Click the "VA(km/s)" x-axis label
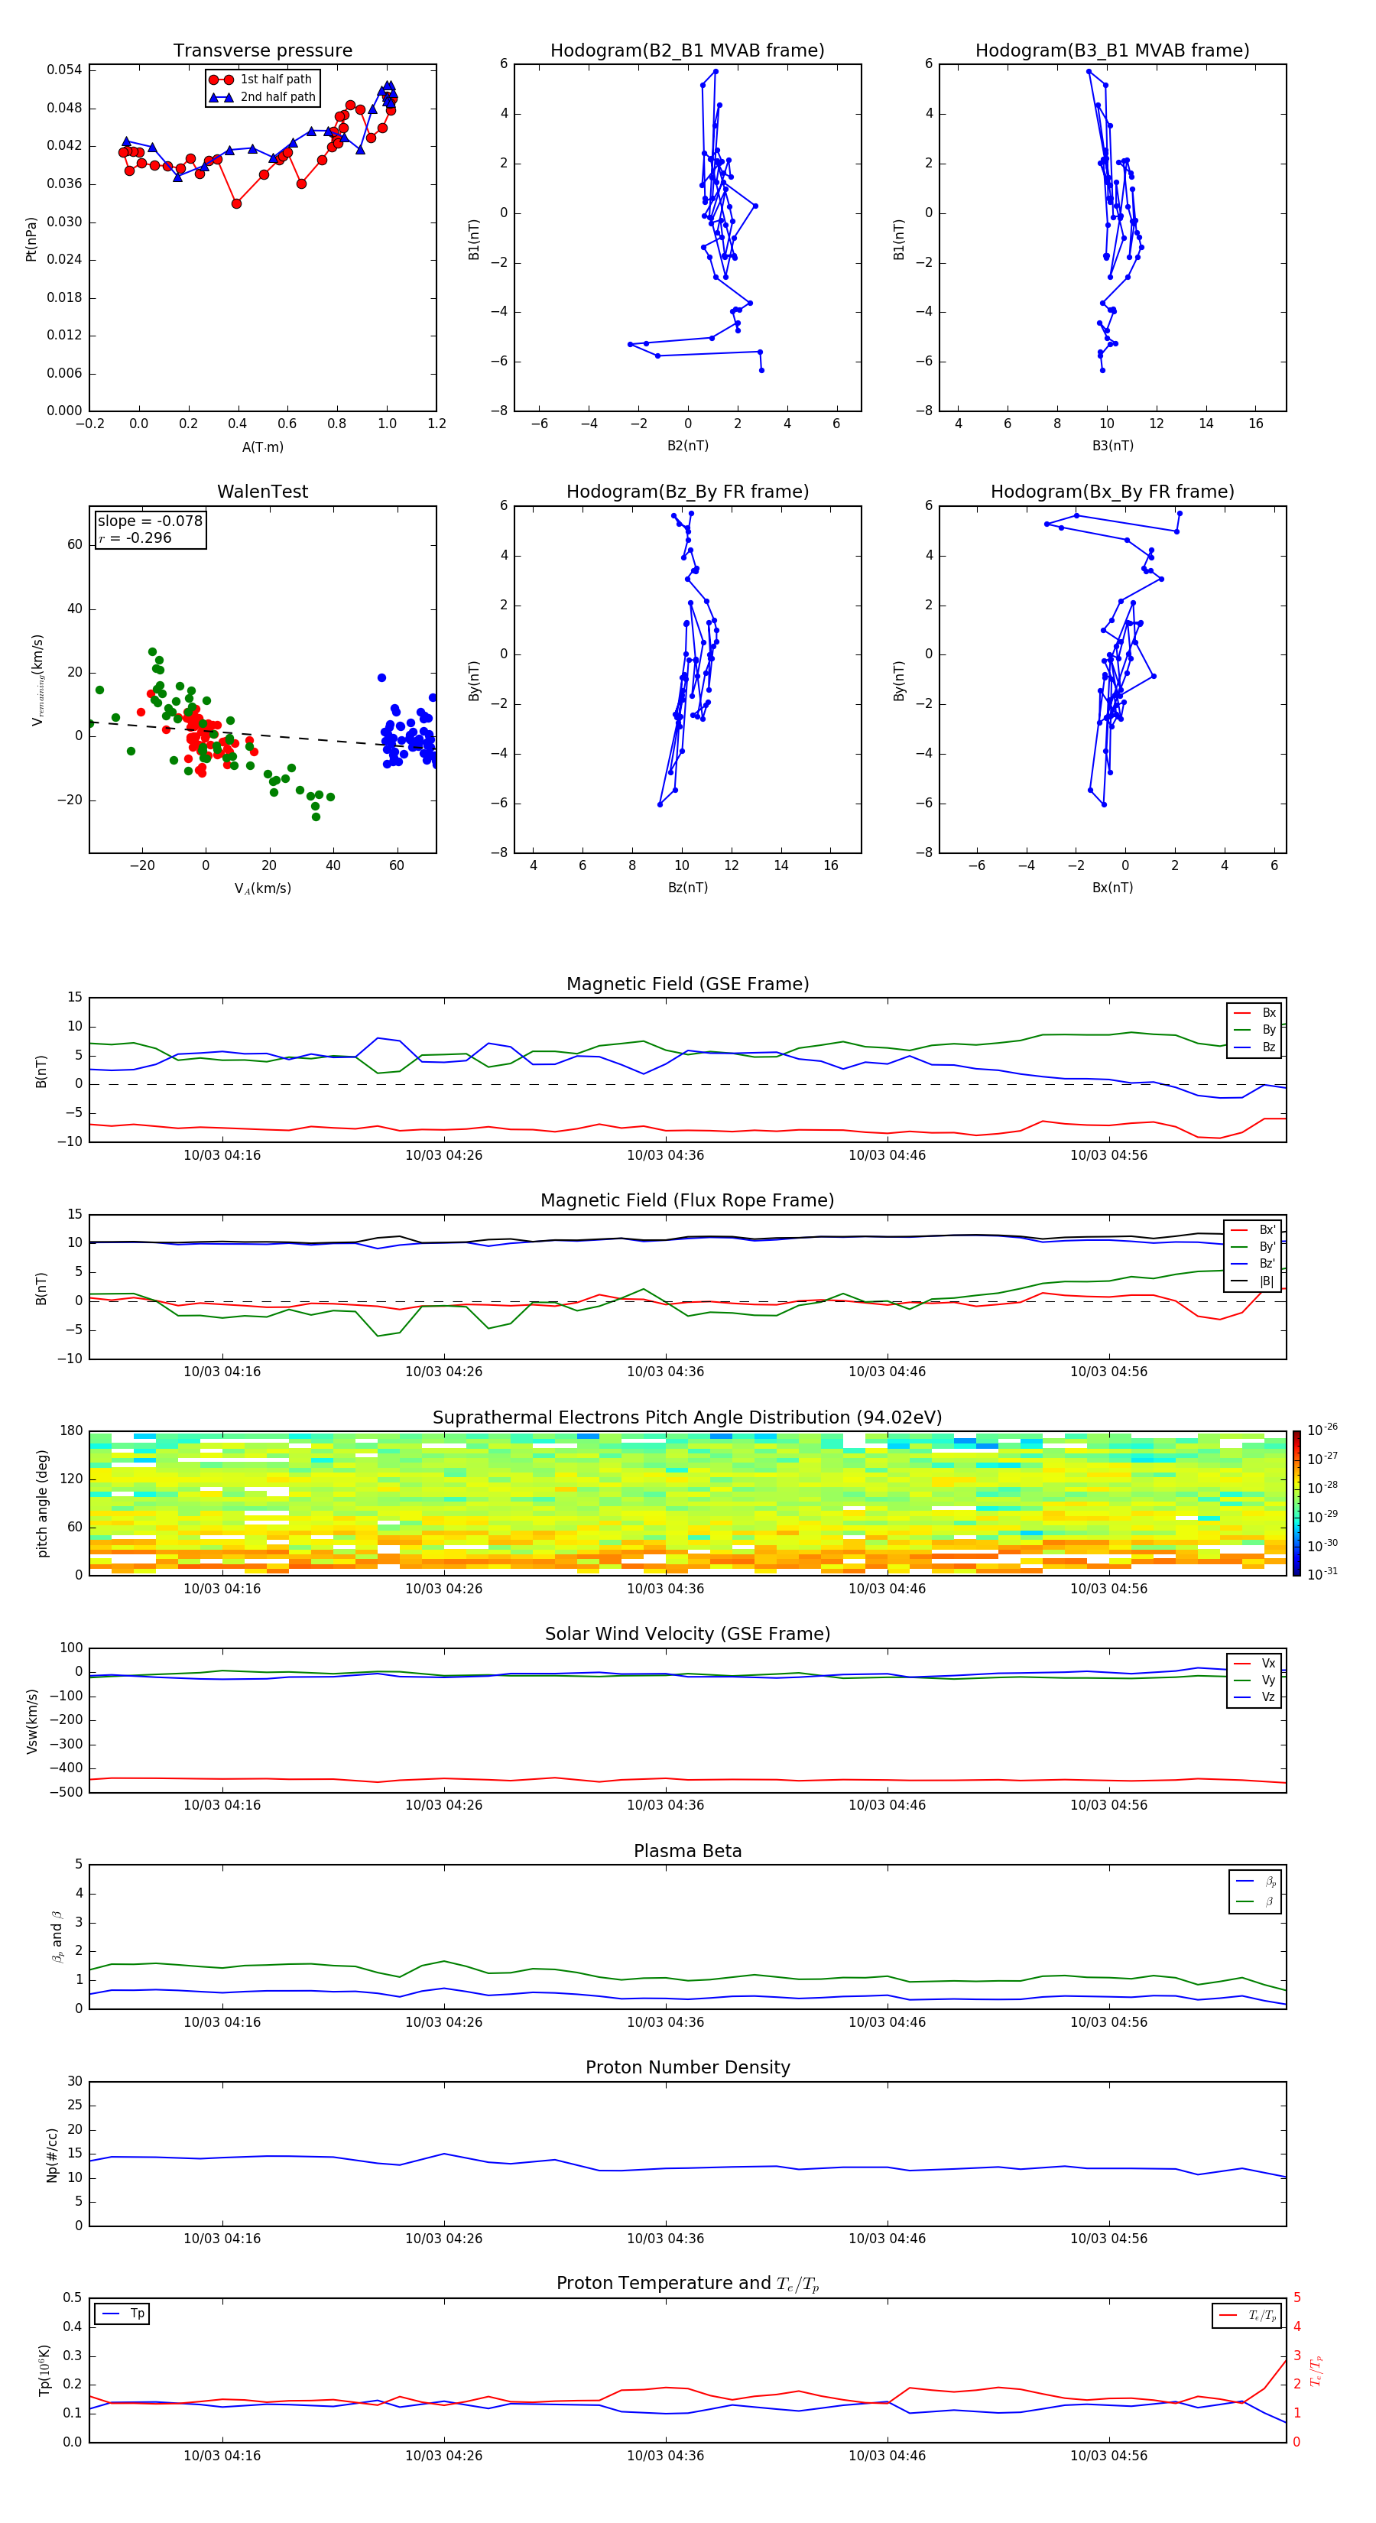1376x2523 pixels. tap(262, 888)
